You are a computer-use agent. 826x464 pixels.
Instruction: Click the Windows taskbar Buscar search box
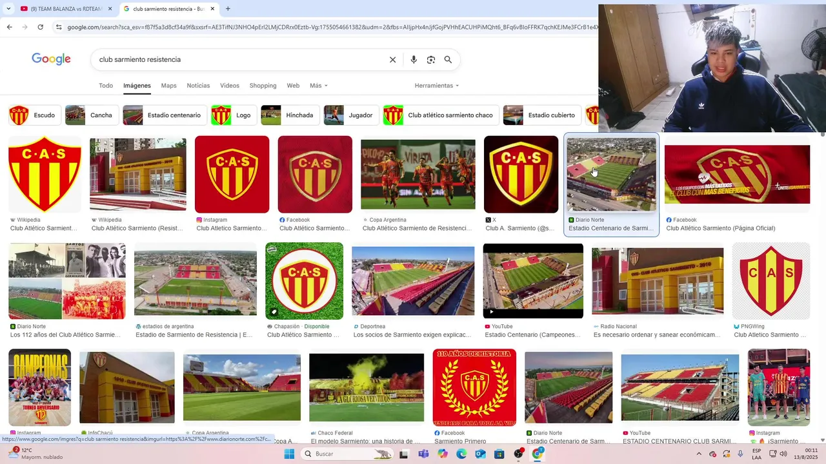(347, 454)
